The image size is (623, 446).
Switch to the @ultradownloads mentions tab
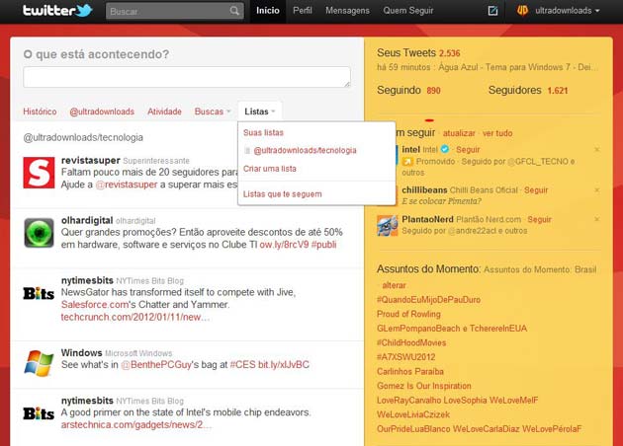pos(102,111)
